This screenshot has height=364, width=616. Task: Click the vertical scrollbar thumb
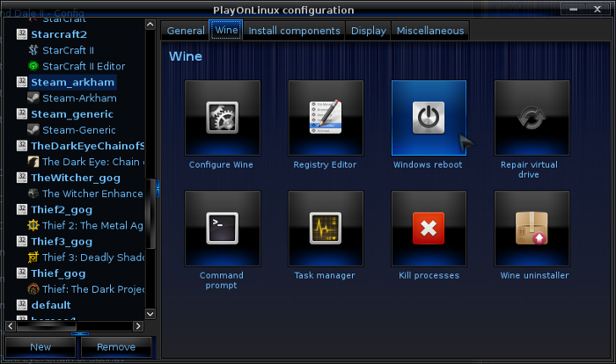(x=150, y=214)
